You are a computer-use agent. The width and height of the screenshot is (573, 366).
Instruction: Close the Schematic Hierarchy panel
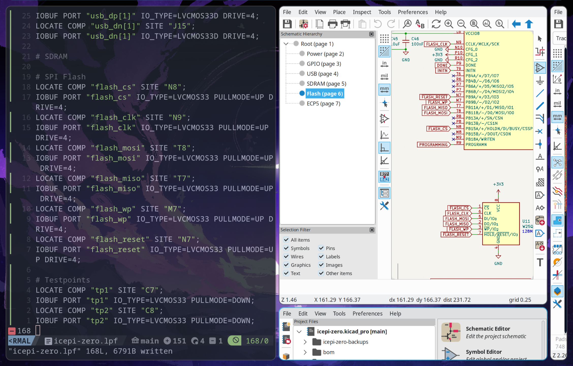coord(372,34)
